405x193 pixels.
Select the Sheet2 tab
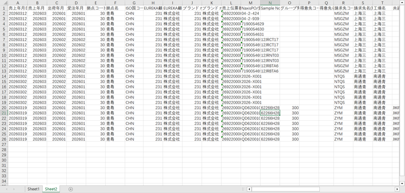[x=51, y=189]
